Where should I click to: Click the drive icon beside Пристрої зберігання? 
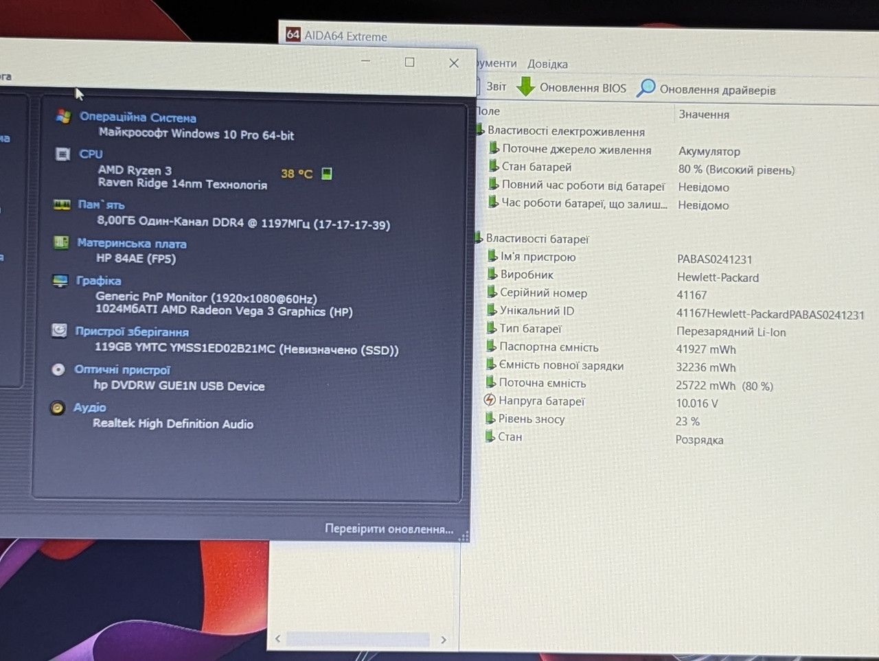[x=59, y=331]
